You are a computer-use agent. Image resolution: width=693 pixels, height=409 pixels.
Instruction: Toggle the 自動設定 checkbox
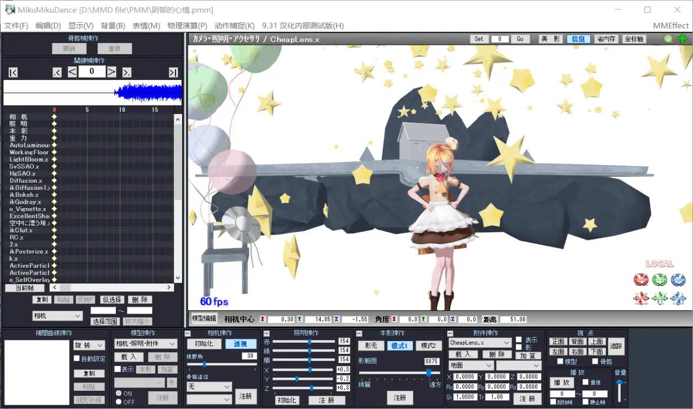77,359
